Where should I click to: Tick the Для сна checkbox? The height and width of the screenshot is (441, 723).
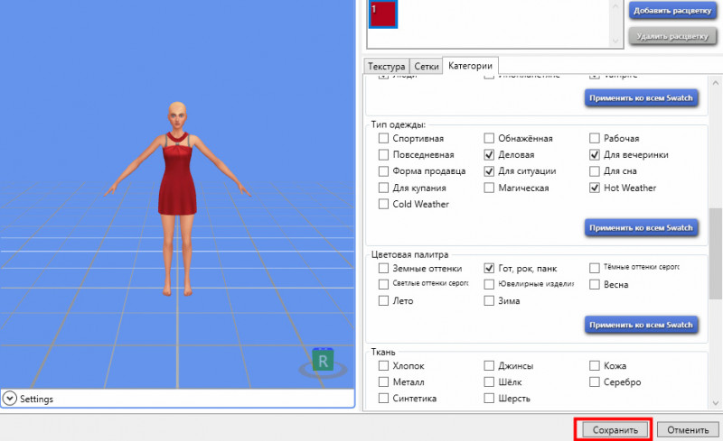pos(595,171)
